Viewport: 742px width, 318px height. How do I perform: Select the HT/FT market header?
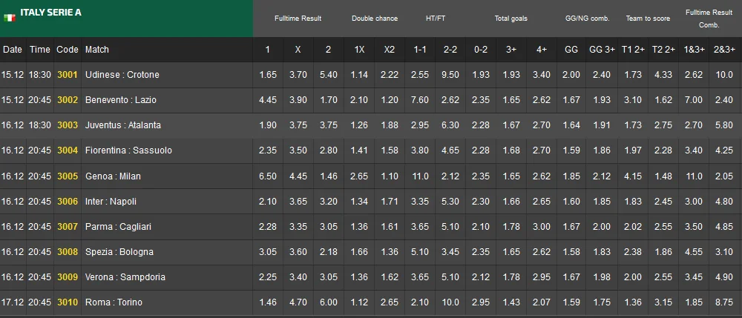[435, 19]
